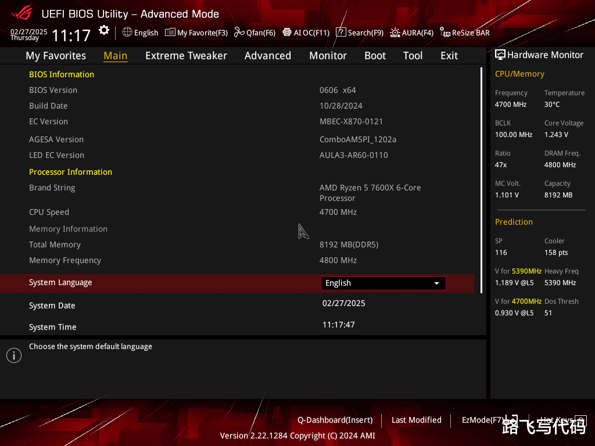Click the BIOS Version label
Screen dimensions: 595x446
click(x=53, y=90)
